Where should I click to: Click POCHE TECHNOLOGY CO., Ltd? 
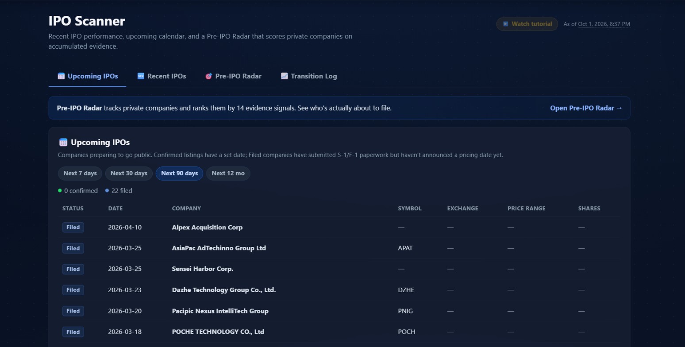click(x=218, y=332)
